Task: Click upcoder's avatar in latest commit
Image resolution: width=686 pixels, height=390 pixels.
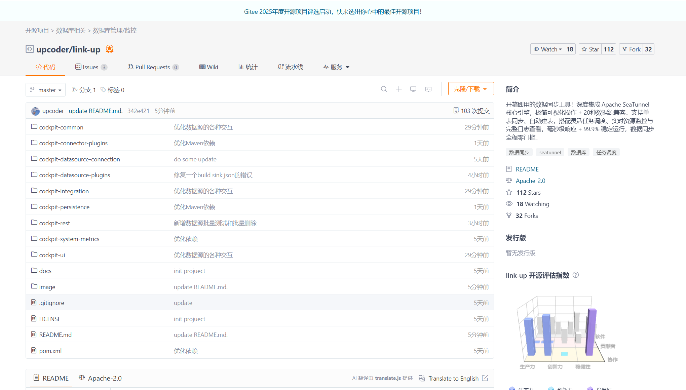Action: click(x=35, y=111)
